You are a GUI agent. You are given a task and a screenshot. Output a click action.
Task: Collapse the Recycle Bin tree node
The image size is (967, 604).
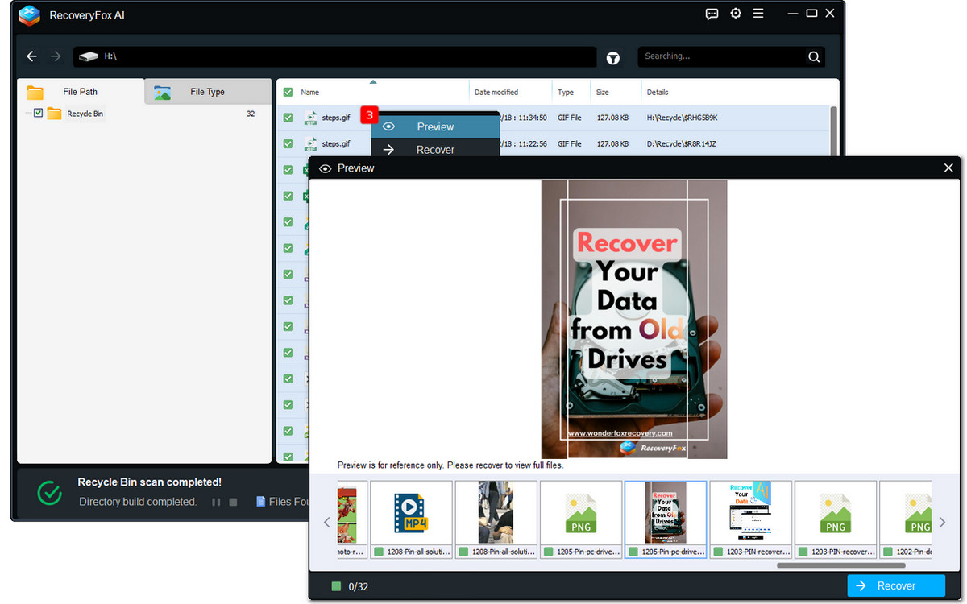pyautogui.click(x=27, y=114)
